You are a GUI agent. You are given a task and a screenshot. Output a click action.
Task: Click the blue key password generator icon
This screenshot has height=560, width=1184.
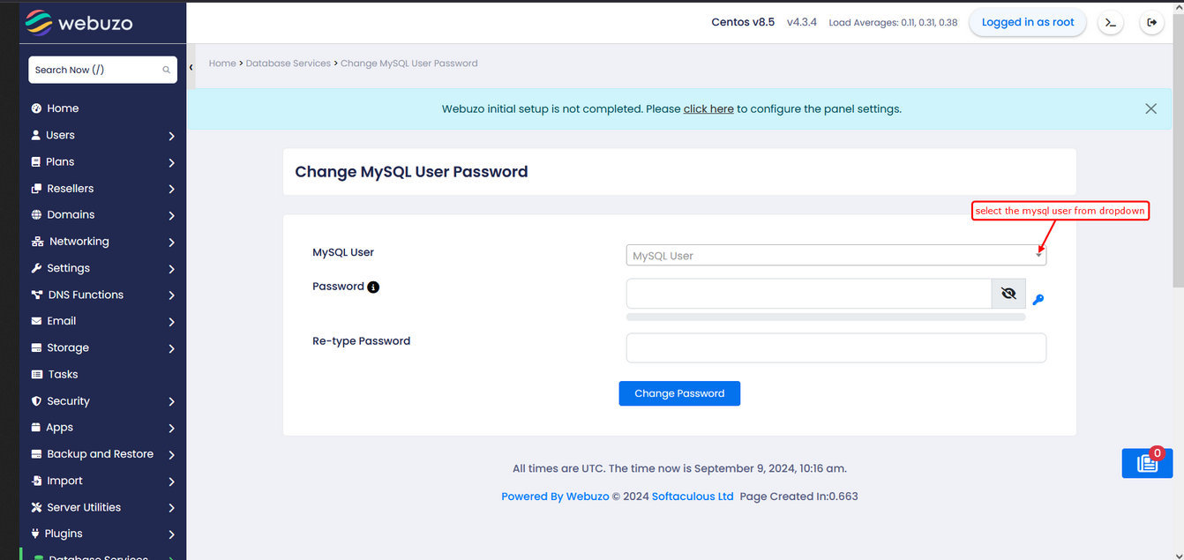pyautogui.click(x=1038, y=300)
